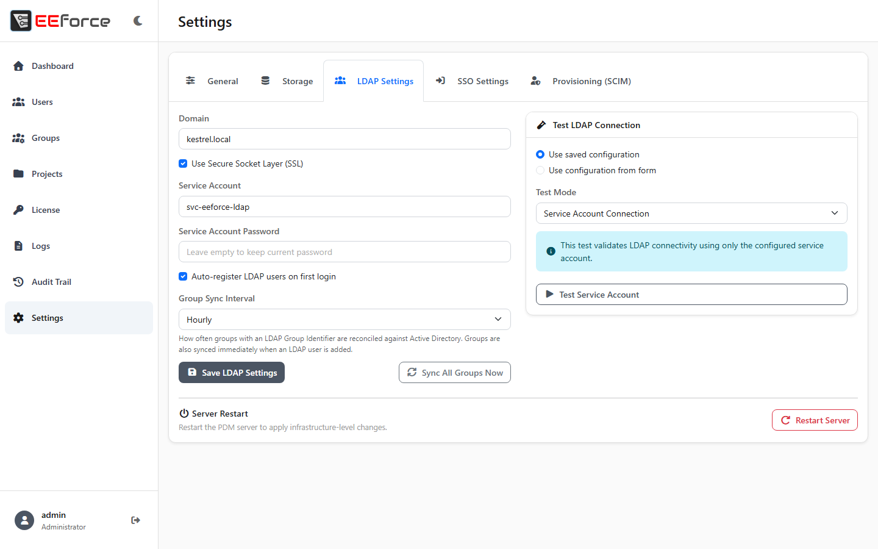Select Use saved configuration radio
The image size is (878, 549).
tap(540, 154)
